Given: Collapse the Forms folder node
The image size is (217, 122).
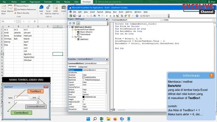Looking at the screenshot, I should coord(73,37).
